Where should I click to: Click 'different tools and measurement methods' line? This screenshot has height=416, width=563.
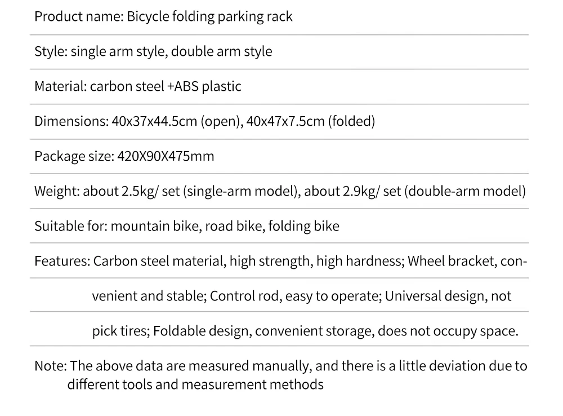pos(195,385)
